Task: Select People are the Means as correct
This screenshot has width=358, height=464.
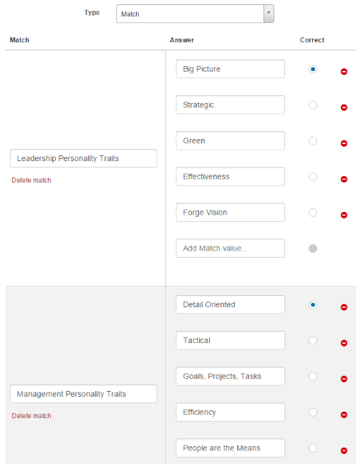Action: (313, 448)
